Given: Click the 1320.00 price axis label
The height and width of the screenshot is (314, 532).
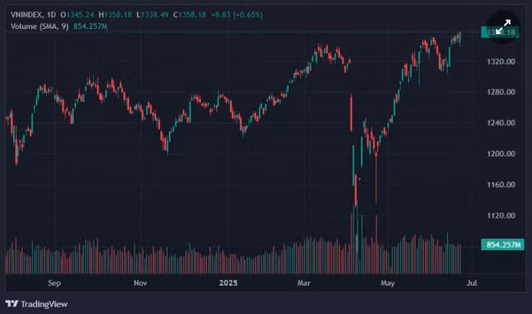Looking at the screenshot, I should pyautogui.click(x=500, y=61).
